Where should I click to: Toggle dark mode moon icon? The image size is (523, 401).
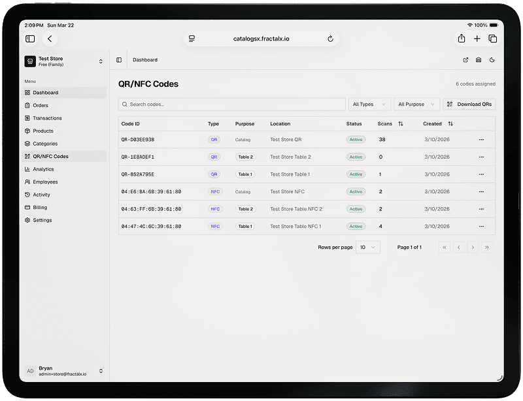point(492,60)
